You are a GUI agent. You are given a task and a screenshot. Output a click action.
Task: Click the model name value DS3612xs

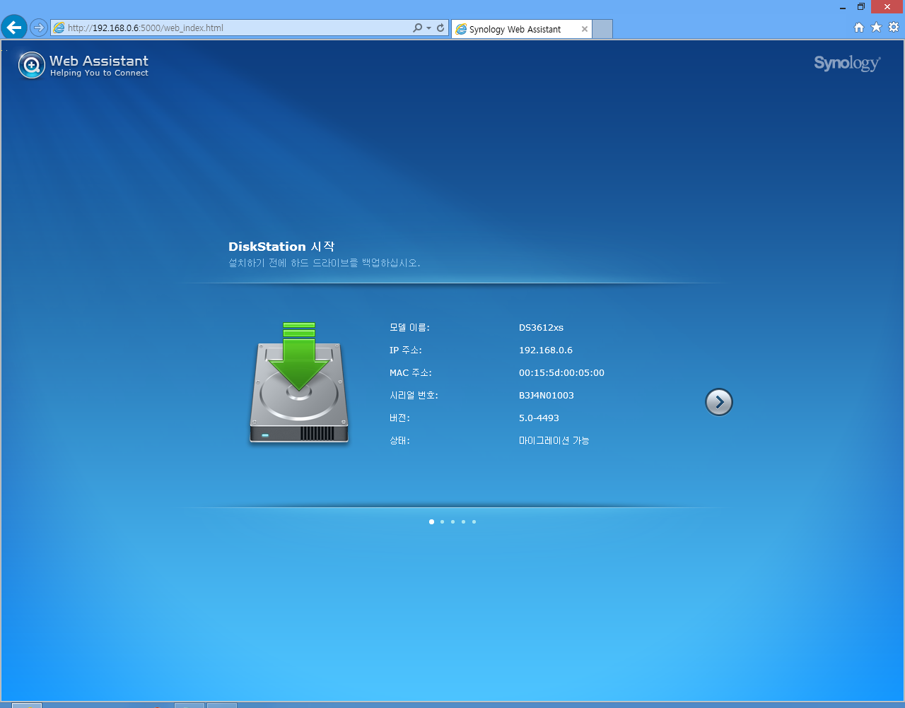[541, 328]
